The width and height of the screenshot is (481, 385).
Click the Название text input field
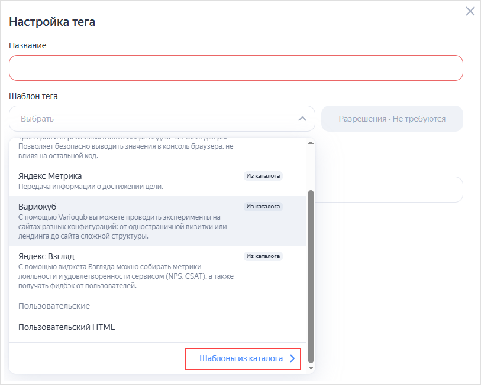(x=235, y=68)
